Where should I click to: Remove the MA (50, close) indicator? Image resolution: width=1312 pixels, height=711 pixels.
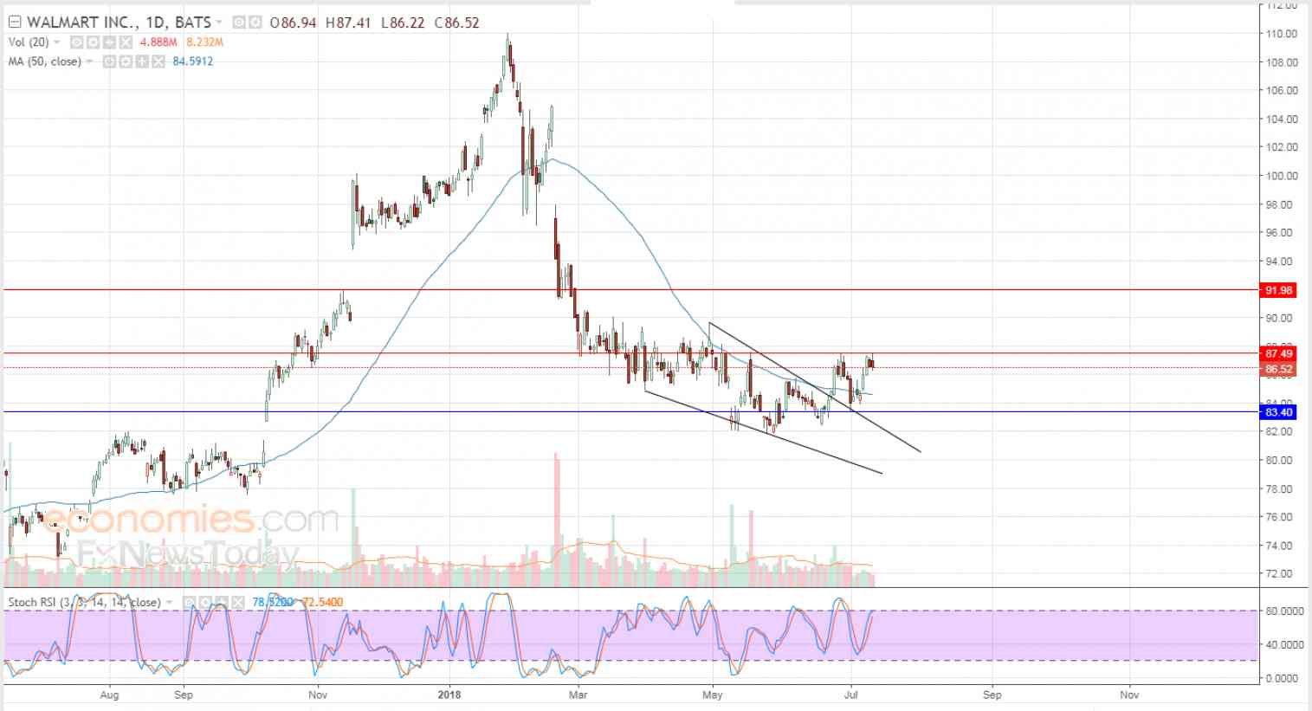(x=158, y=61)
